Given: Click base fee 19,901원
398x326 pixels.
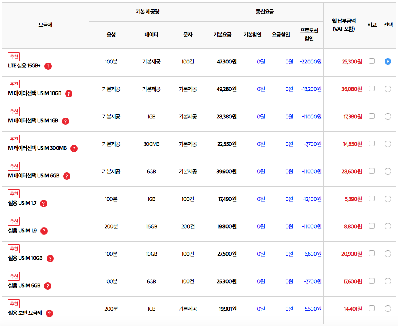Looking at the screenshot, I should [x=228, y=309].
